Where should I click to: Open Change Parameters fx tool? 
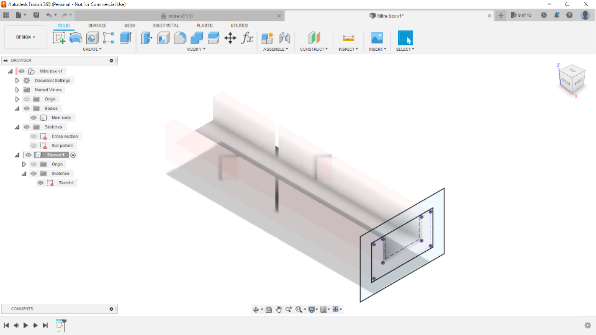click(247, 38)
